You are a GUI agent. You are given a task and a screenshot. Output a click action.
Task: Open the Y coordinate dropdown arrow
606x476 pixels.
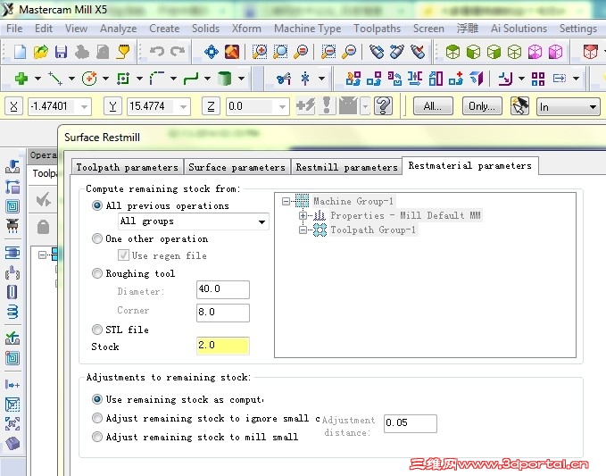[x=183, y=106]
